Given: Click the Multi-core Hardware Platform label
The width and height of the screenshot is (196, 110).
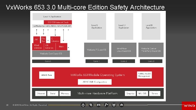Looking at the screenshot, I should [x=97, y=93].
